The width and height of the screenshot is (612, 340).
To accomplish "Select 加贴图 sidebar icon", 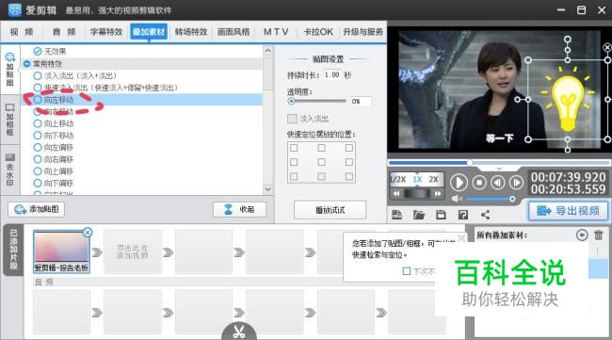I will pos(10,70).
